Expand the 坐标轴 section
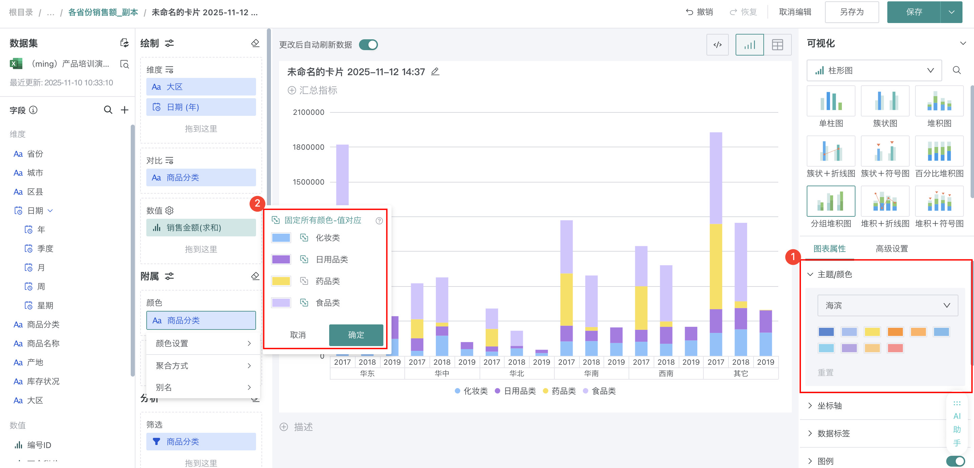 tap(829, 406)
